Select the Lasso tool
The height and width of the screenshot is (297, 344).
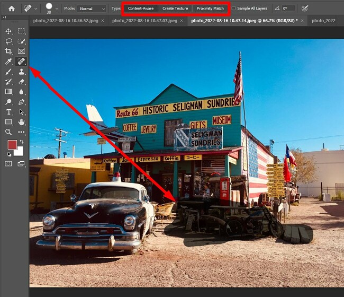(9, 41)
